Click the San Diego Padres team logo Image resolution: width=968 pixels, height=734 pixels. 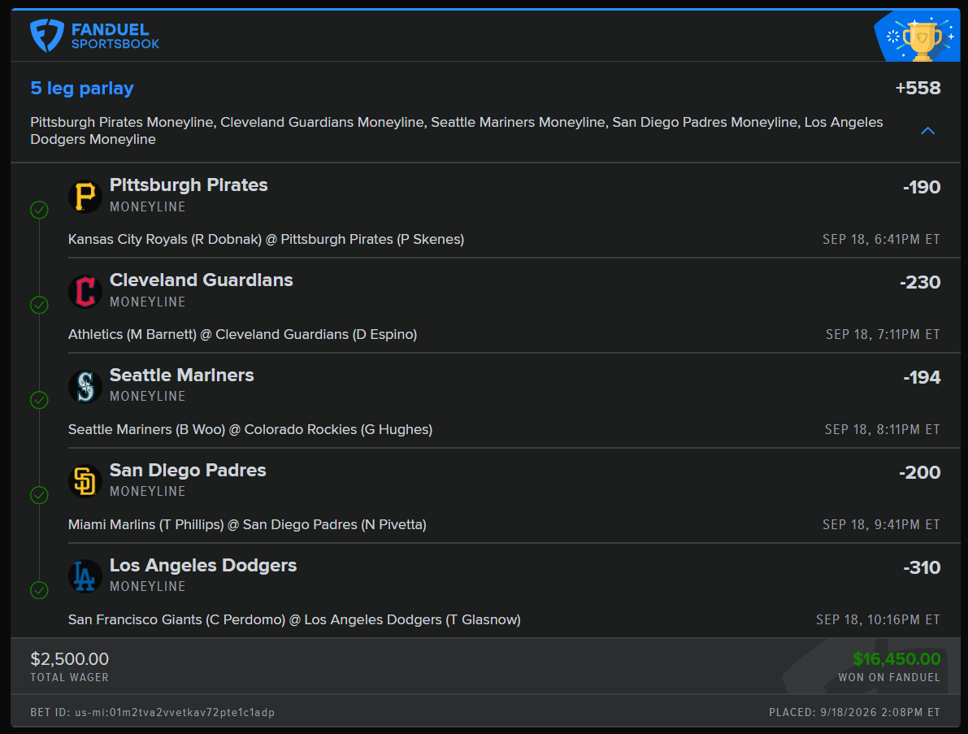coord(85,481)
